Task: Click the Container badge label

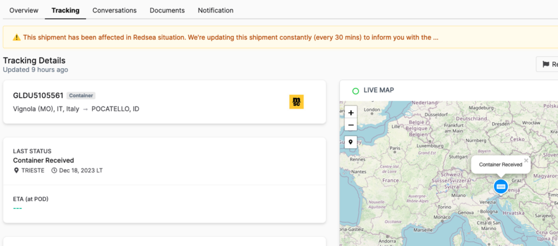Action: coord(81,95)
